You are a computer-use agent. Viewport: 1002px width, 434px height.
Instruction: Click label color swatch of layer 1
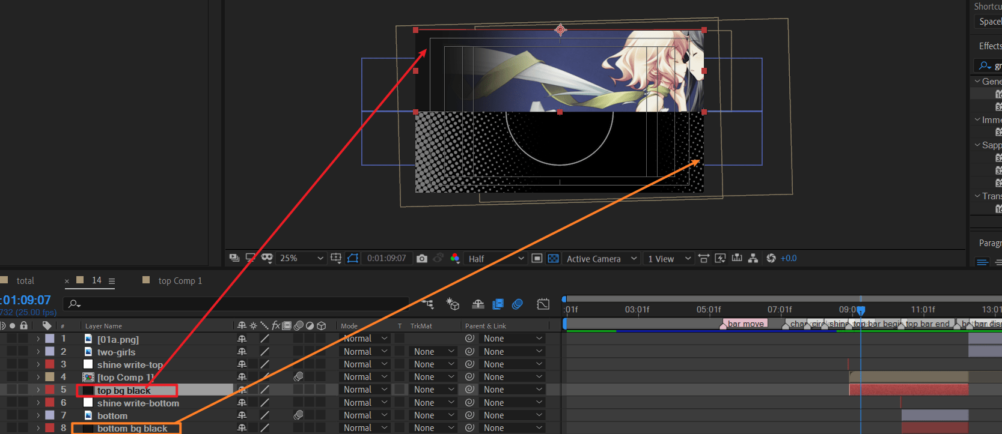(x=50, y=339)
